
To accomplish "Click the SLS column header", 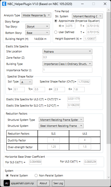I will 53,134.
